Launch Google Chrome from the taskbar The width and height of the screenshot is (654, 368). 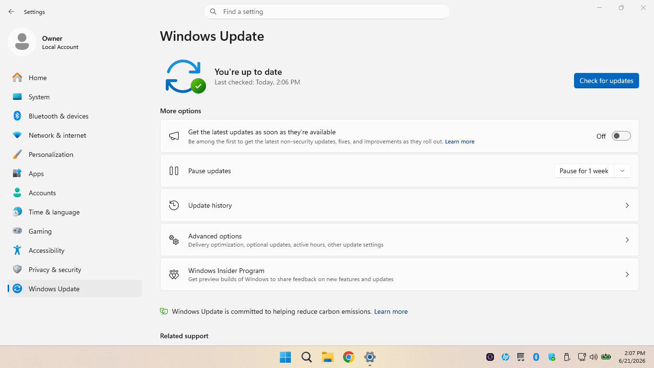[349, 357]
